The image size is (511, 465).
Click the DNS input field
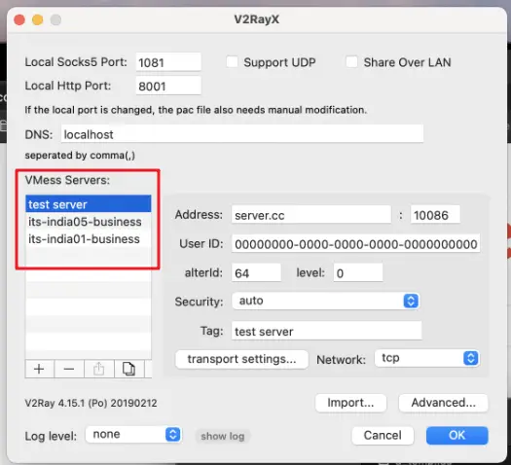242,134
